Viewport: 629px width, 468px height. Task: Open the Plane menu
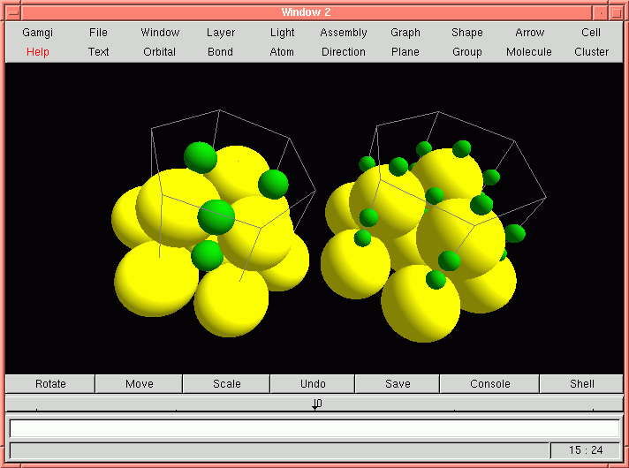(x=405, y=52)
